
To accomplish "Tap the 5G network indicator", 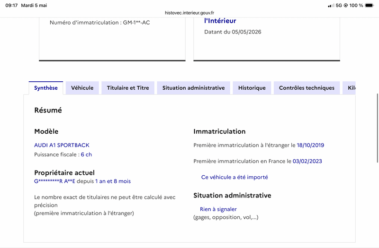I will [x=339, y=5].
